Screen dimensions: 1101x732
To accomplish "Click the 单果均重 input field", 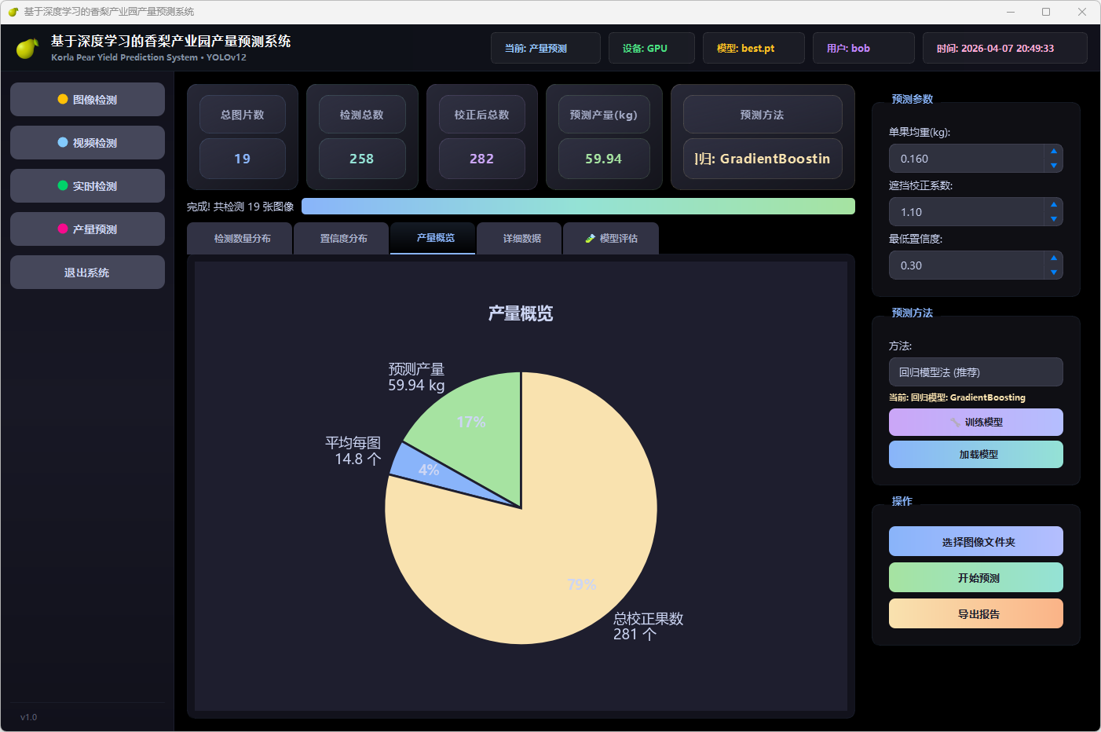I will click(x=966, y=159).
